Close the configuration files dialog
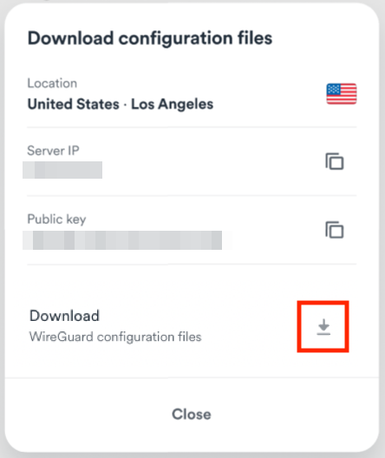This screenshot has width=385, height=458. coord(192,414)
